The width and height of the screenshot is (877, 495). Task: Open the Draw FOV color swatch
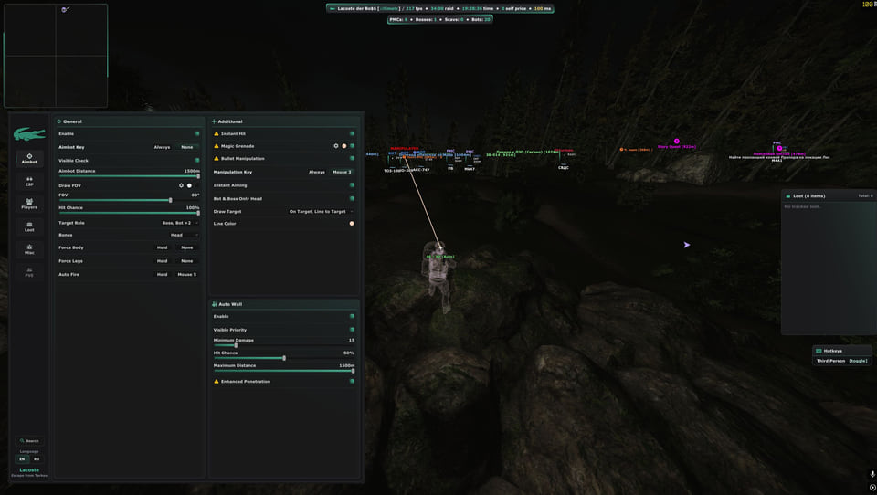(189, 185)
